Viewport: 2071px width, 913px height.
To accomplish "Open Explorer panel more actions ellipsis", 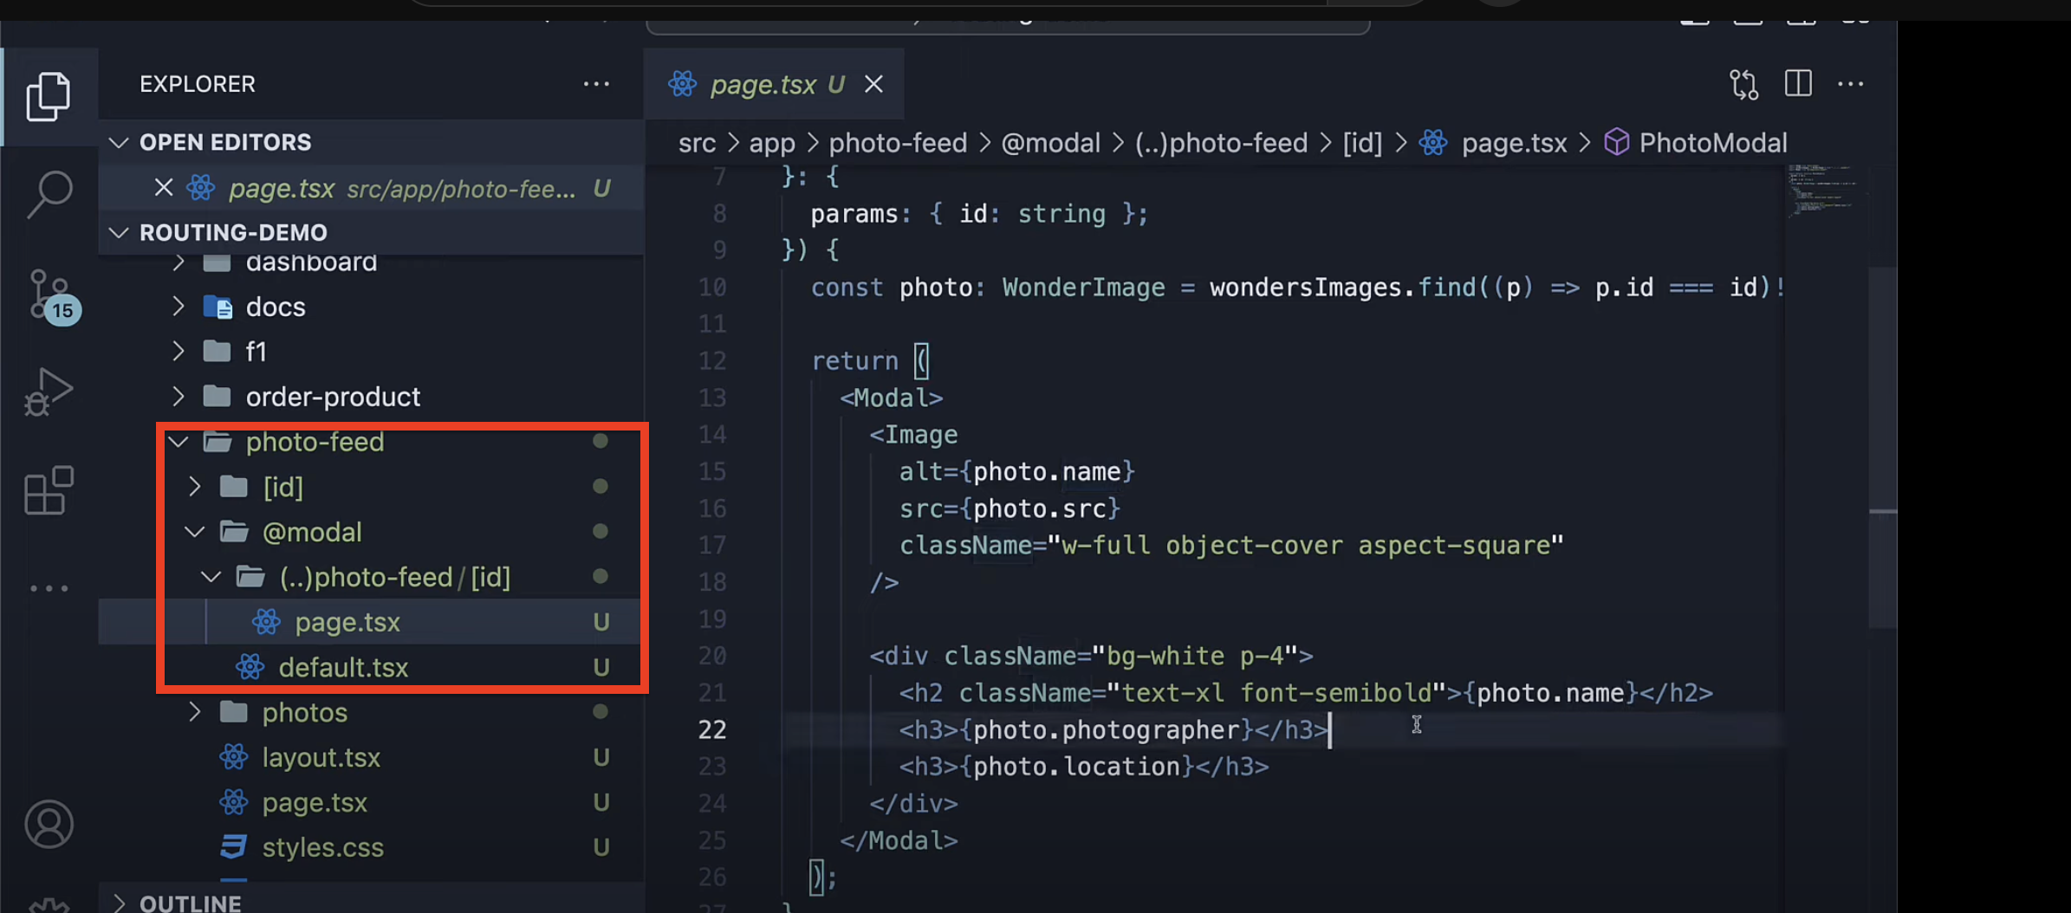I will pos(596,84).
